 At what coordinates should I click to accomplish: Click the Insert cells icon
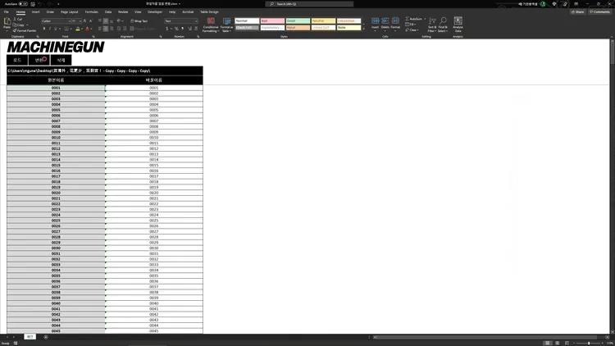(375, 24)
